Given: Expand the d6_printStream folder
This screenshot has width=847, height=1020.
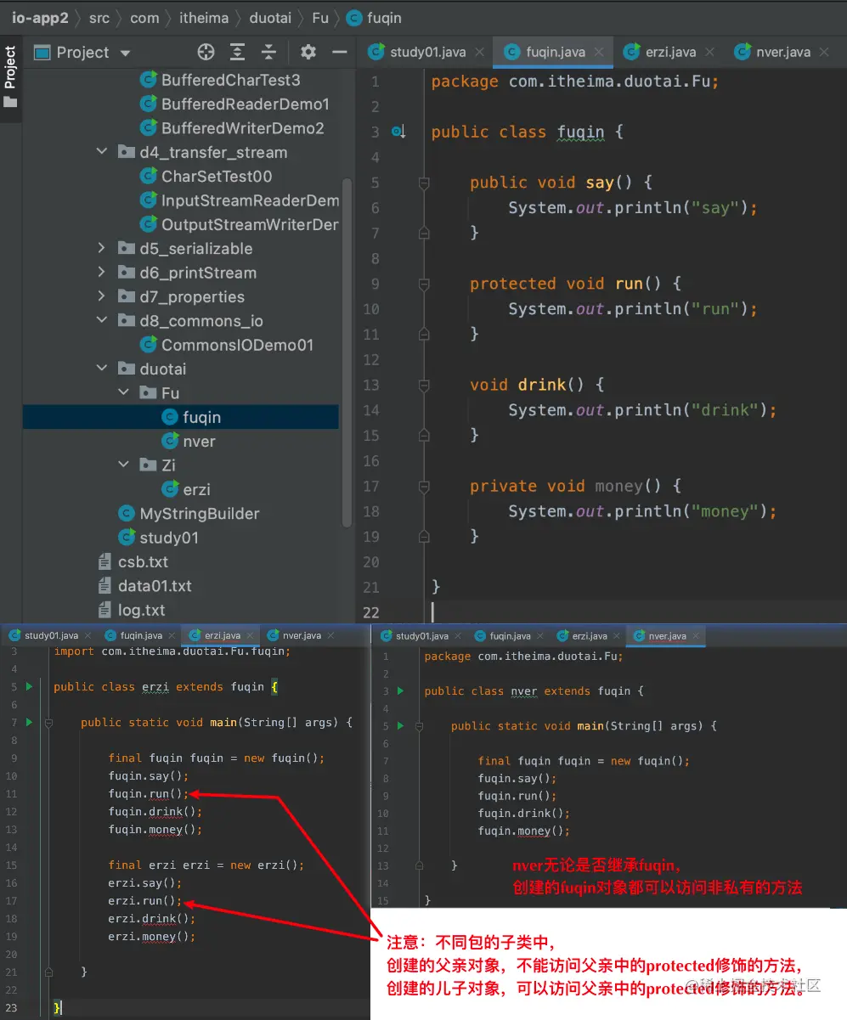Looking at the screenshot, I should (x=102, y=273).
